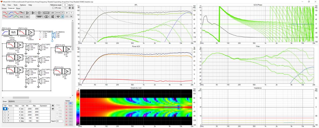Add an inductor coil component

[39, 16]
